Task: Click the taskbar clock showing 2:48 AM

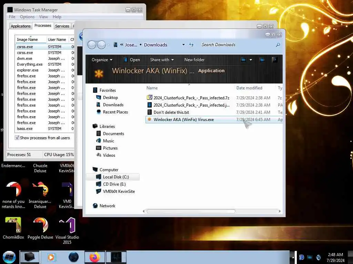Action: click(x=335, y=257)
